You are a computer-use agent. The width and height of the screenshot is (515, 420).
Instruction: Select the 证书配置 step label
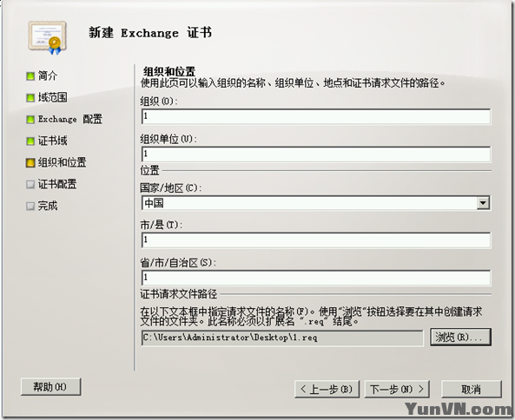click(57, 184)
